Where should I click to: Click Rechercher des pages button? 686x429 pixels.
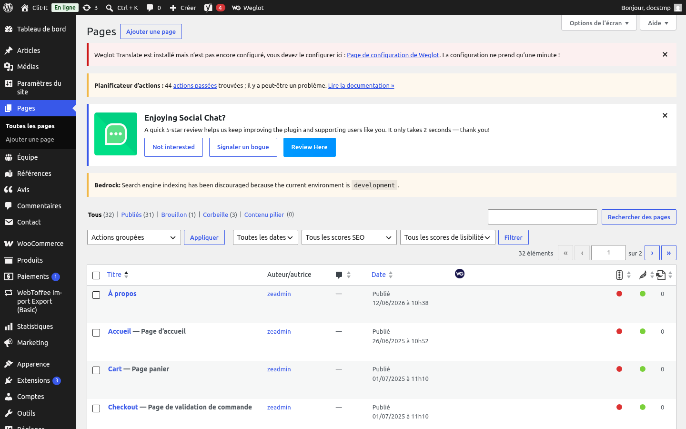(639, 217)
